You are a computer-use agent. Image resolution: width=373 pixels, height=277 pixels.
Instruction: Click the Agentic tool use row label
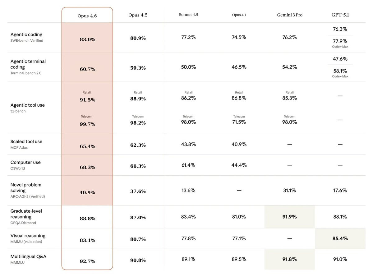point(27,105)
